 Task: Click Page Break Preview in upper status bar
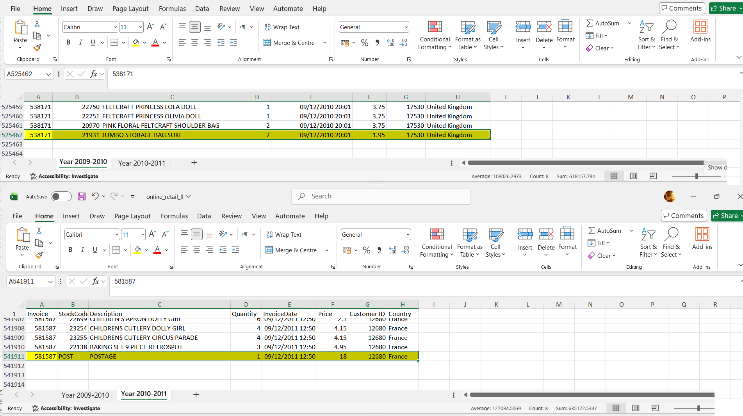click(653, 176)
